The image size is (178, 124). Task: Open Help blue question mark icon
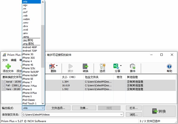point(169,66)
